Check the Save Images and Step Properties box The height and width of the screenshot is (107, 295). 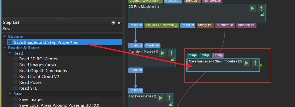(x=10, y=42)
